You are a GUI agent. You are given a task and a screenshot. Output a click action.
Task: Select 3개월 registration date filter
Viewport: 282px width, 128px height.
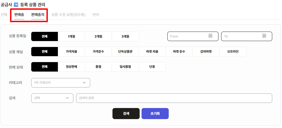coord(125,36)
